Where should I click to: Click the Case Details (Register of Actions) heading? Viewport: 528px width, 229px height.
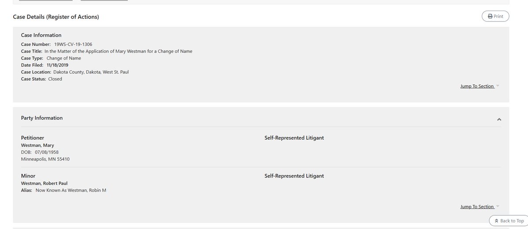pyautogui.click(x=56, y=17)
